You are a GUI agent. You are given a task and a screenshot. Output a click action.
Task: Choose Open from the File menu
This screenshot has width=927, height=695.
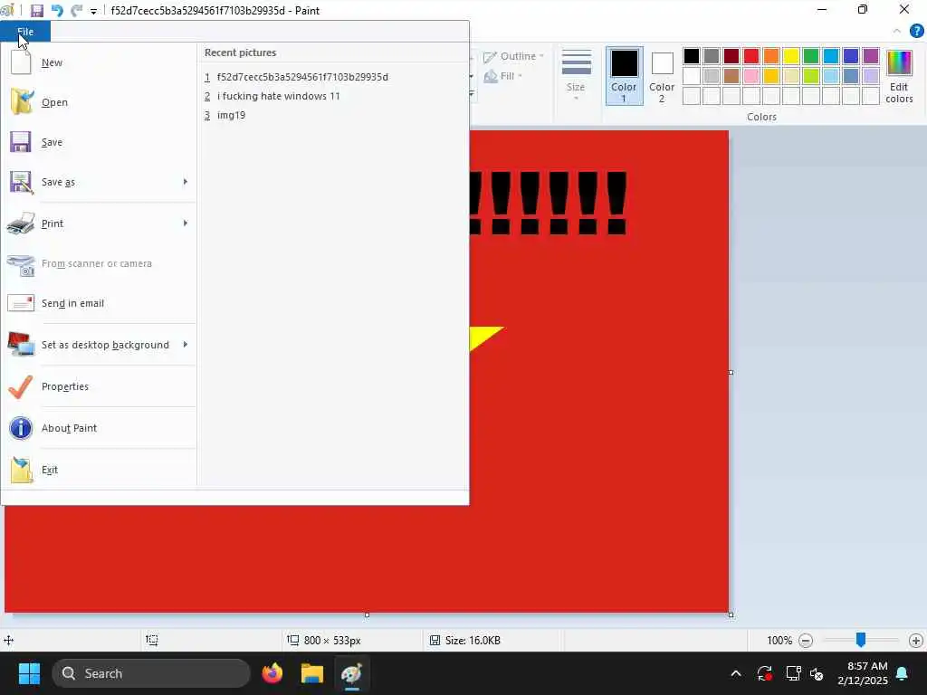(100, 101)
